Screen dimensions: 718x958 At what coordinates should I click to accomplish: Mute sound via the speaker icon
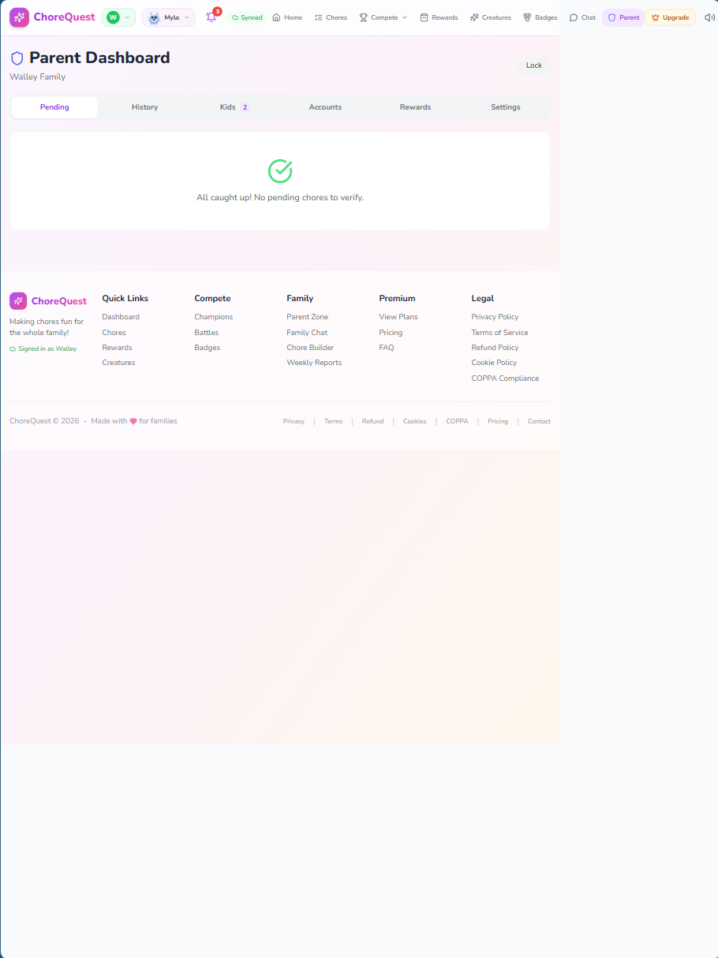click(709, 17)
